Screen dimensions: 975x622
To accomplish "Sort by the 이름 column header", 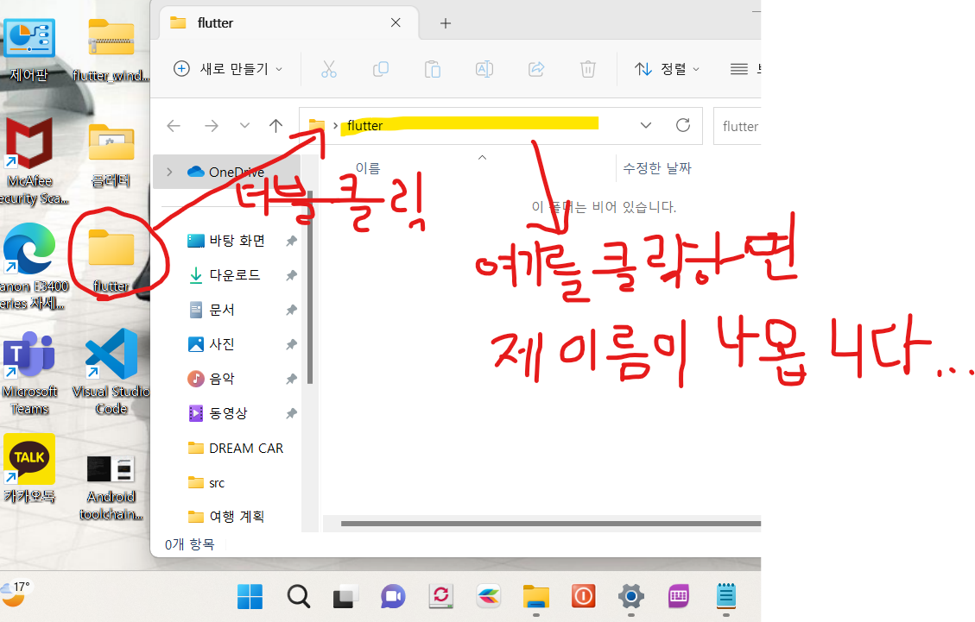I will pyautogui.click(x=368, y=167).
